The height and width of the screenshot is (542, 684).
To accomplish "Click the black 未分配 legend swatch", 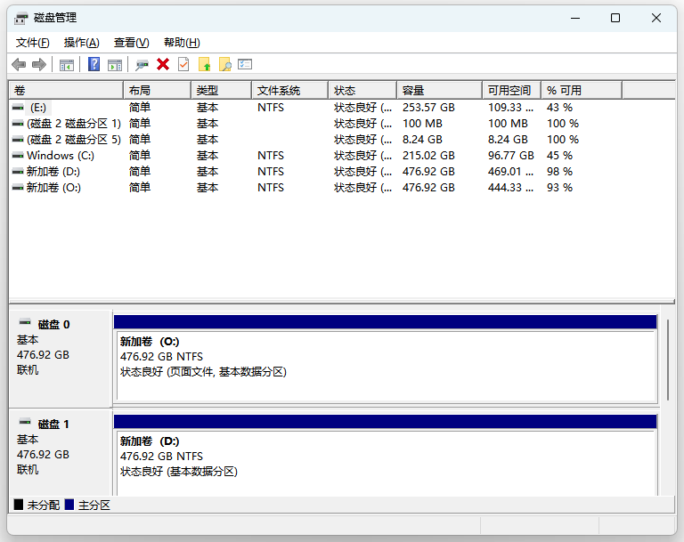I will [x=19, y=505].
